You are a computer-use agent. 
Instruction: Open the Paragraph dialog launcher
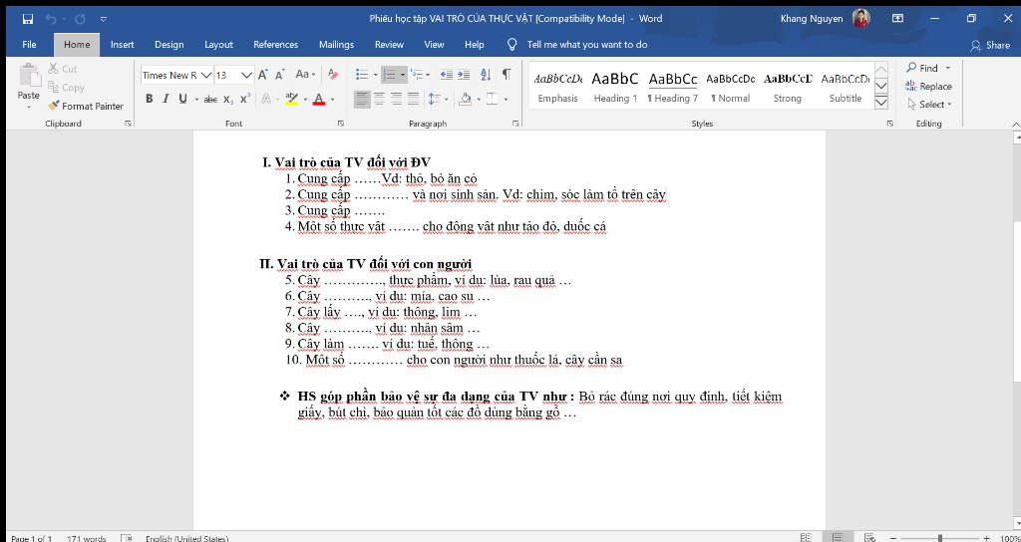[x=515, y=123]
